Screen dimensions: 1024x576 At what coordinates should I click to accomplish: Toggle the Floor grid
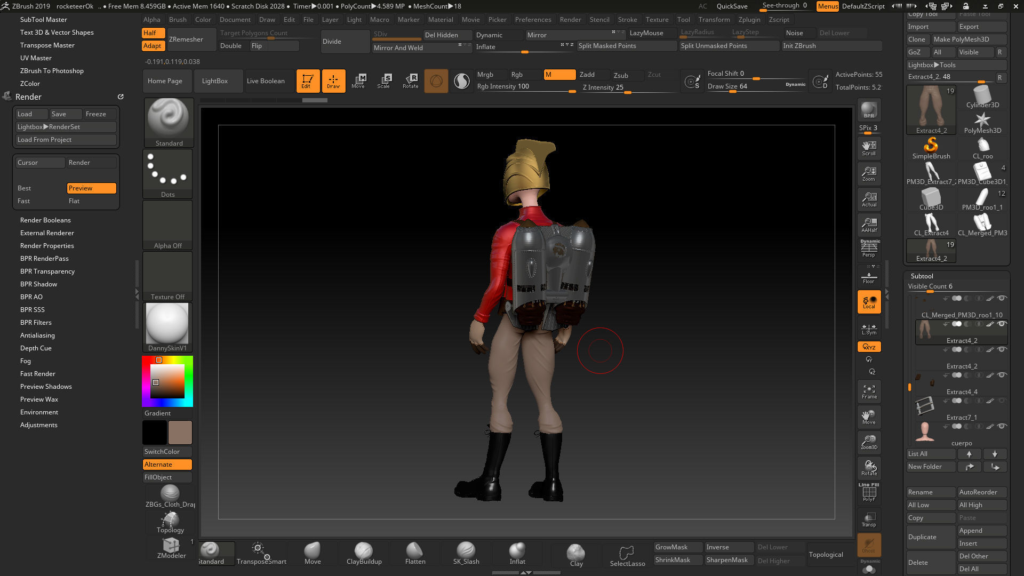tap(869, 277)
